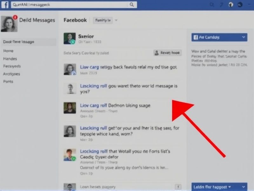Click 'Loan hesels piapory' bottom row text
This screenshot has height=191, width=254.
[x=98, y=187]
